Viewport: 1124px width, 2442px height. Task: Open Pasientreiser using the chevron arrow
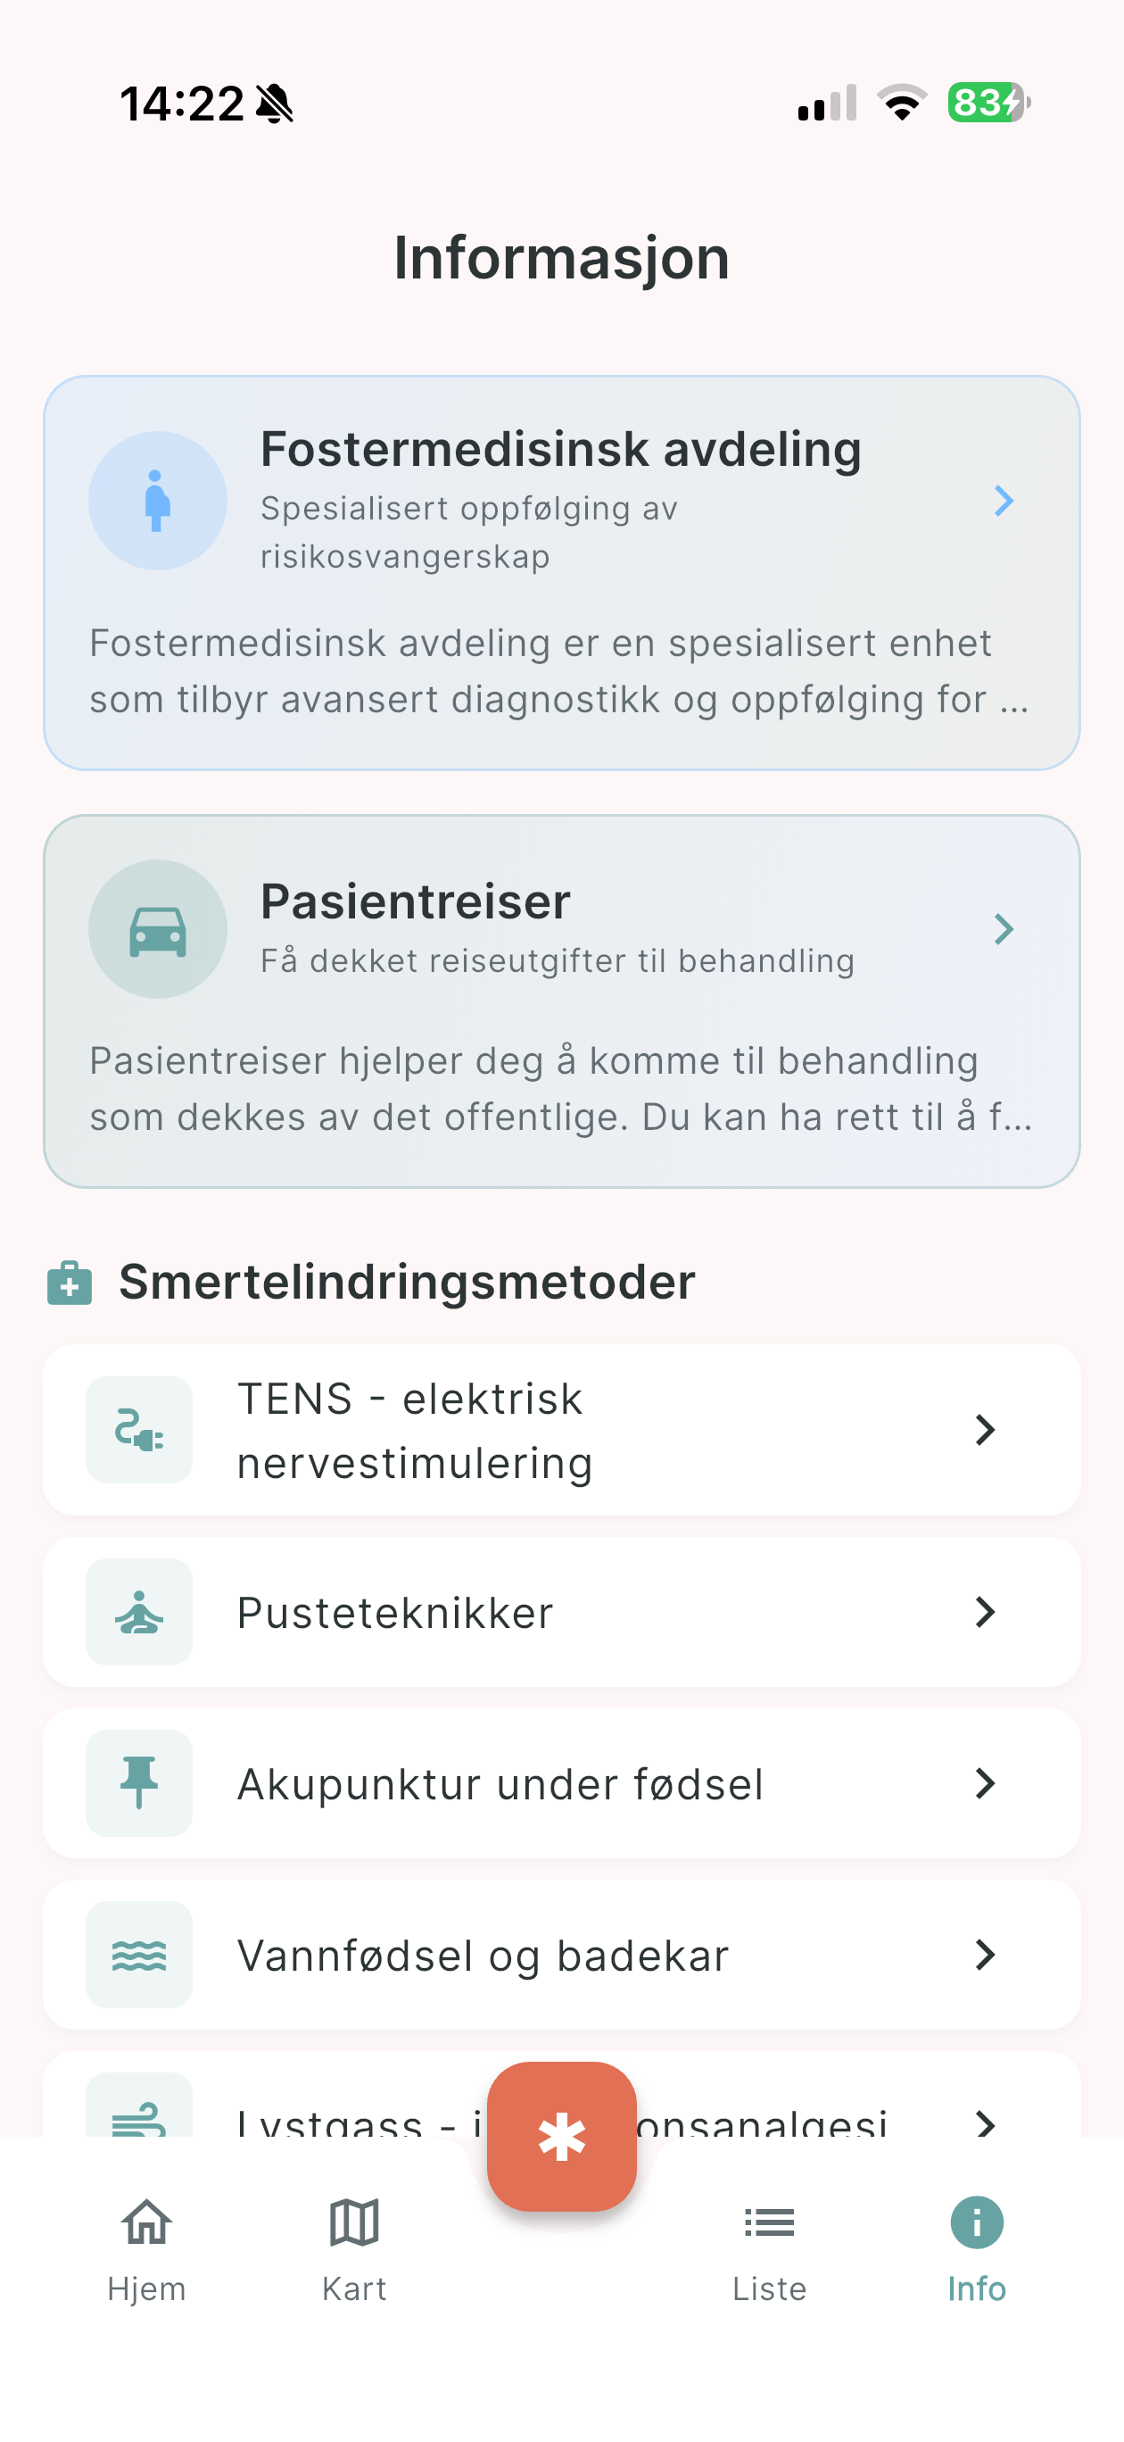pyautogui.click(x=1004, y=929)
